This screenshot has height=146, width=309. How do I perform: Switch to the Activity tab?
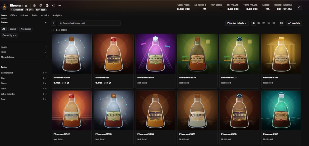[45, 15]
